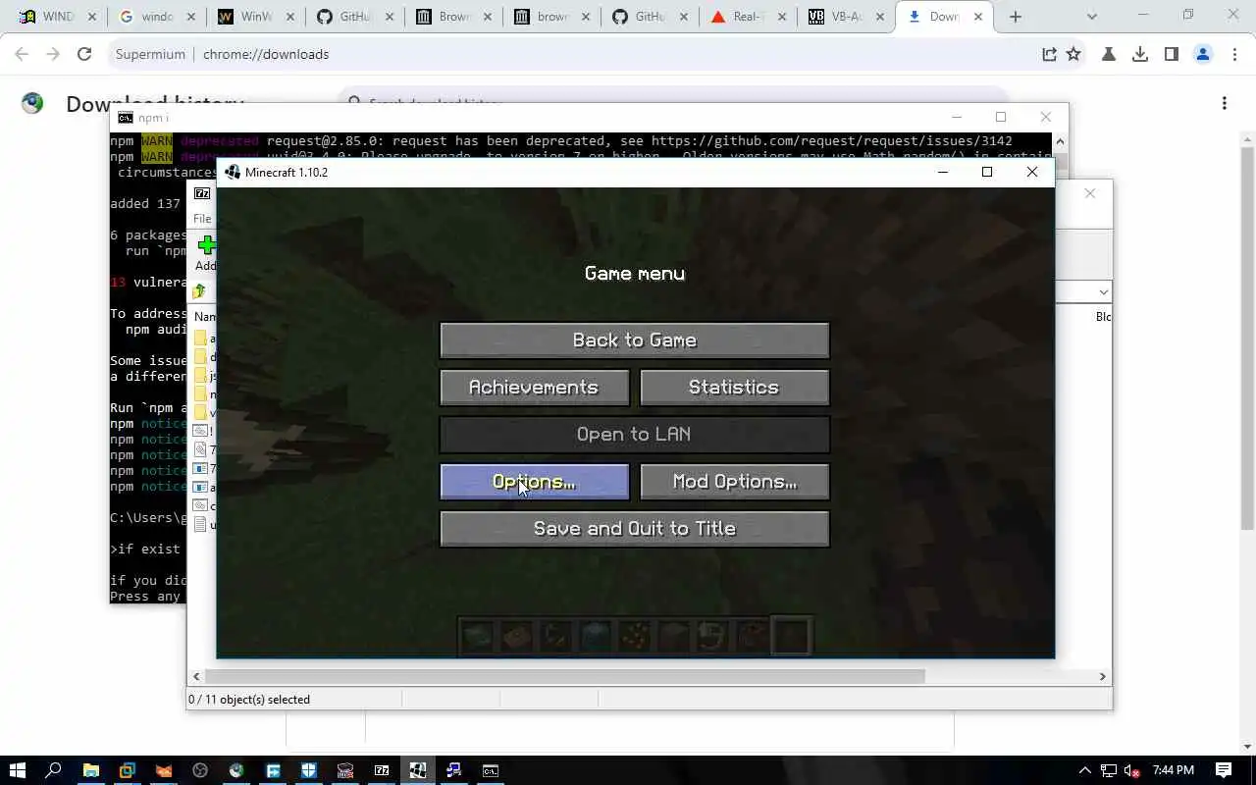Click Back to Game in Minecraft menu

pyautogui.click(x=634, y=340)
